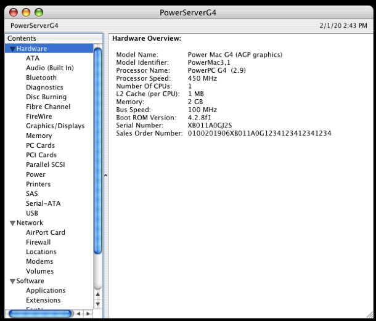The image size is (376, 321).
Task: Select Bluetooth in the sidebar
Action: [x=41, y=78]
